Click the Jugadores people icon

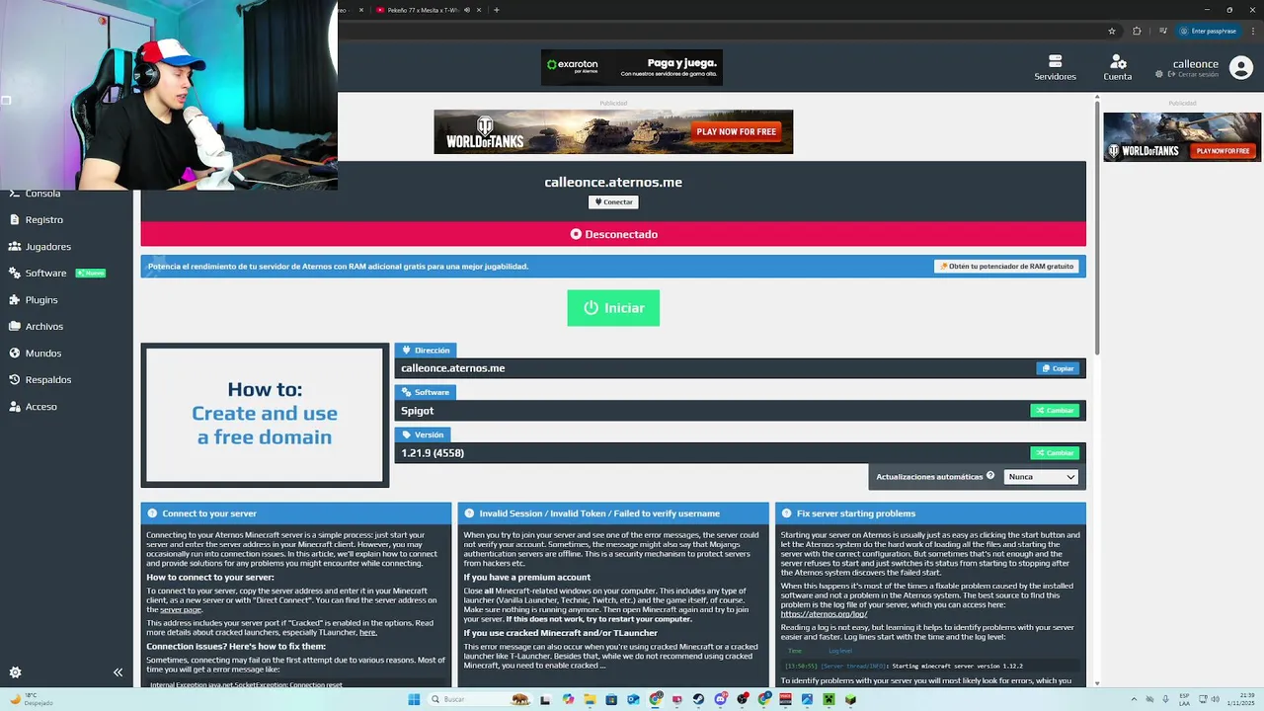[x=15, y=247]
